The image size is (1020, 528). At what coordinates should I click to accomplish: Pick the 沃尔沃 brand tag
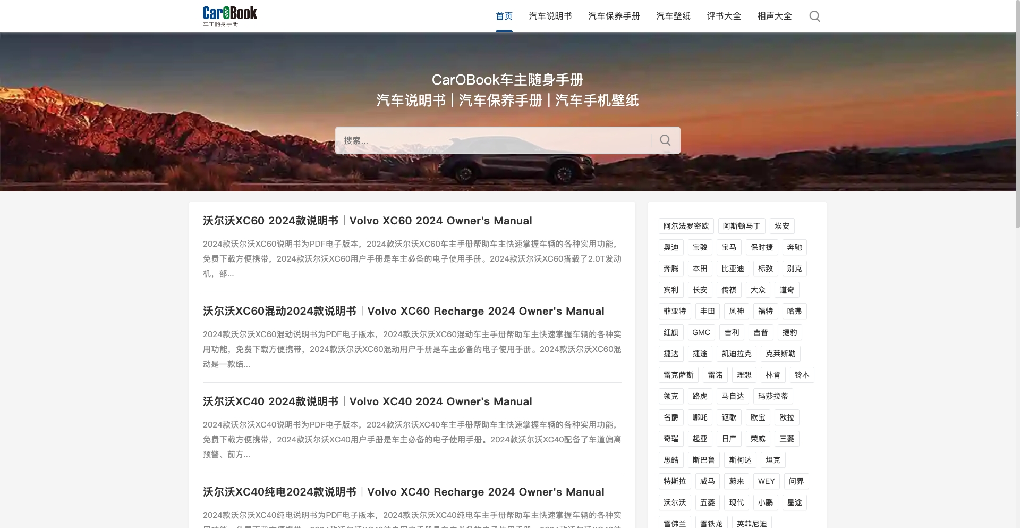coord(675,502)
